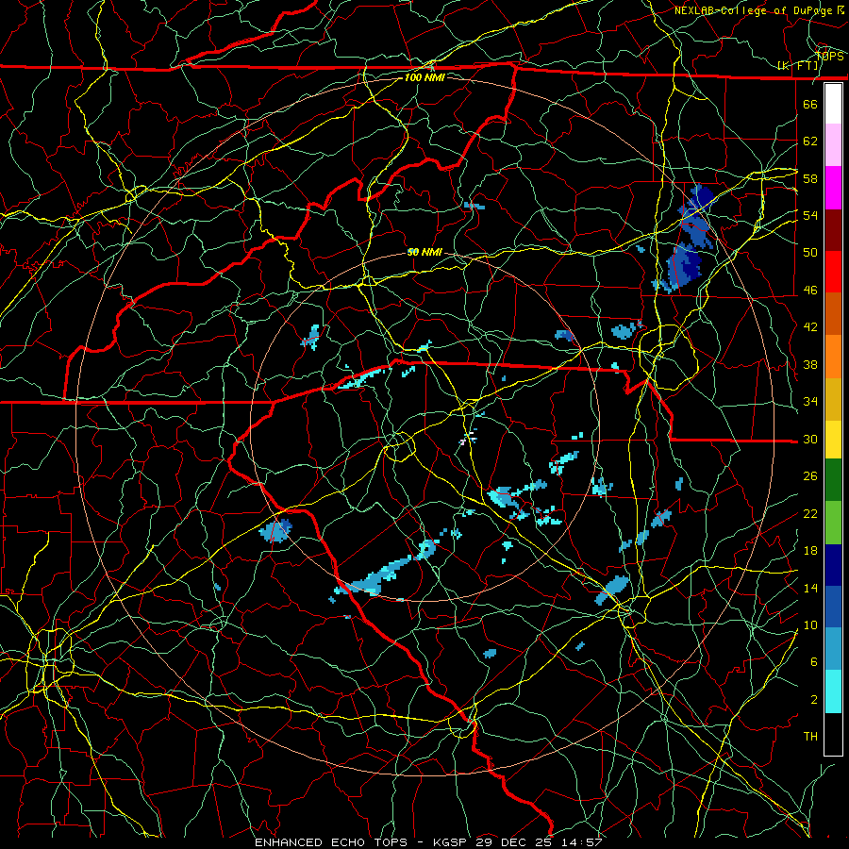Click the "TOPS" legend title
849x849 pixels.
coord(829,57)
